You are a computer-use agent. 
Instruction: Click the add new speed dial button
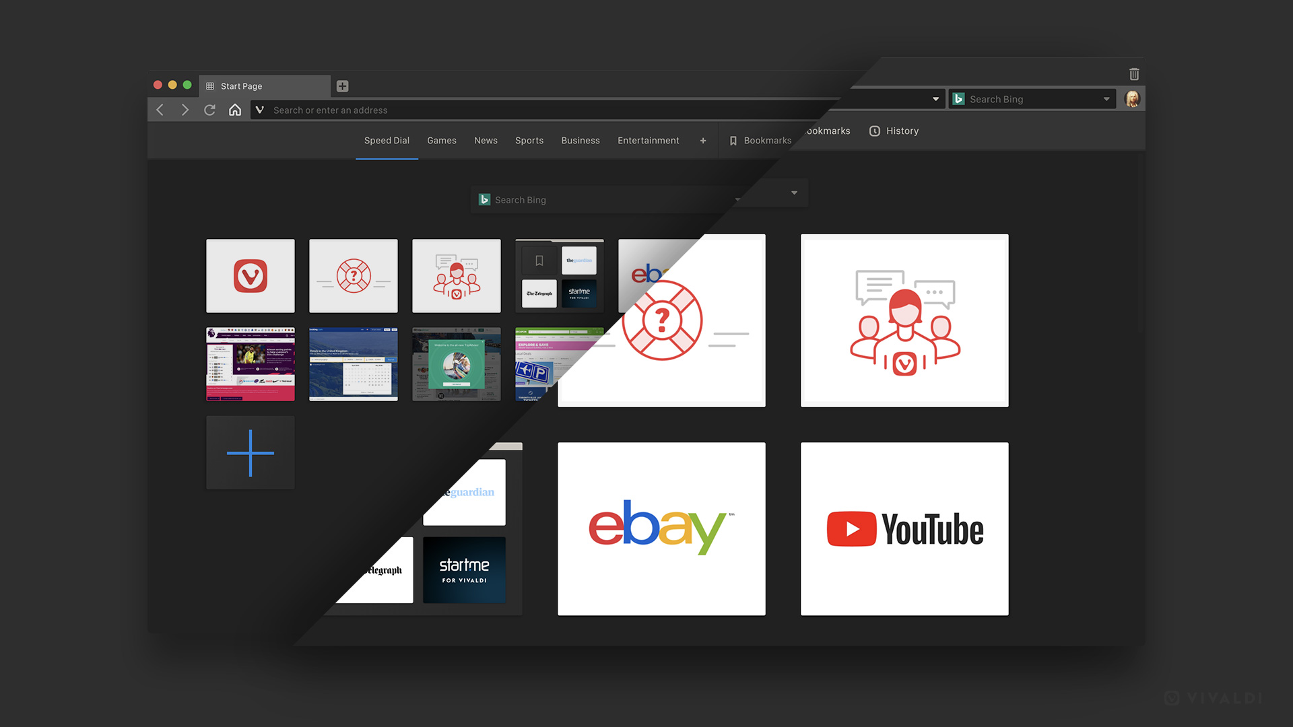[250, 452]
